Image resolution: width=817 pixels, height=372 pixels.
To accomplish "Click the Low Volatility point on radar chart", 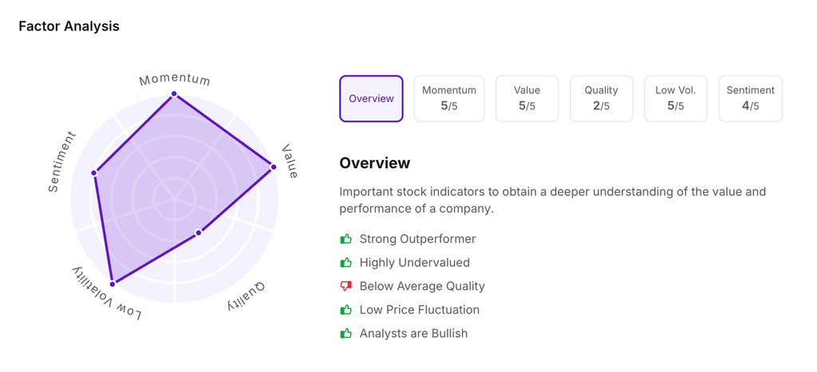I will click(112, 283).
